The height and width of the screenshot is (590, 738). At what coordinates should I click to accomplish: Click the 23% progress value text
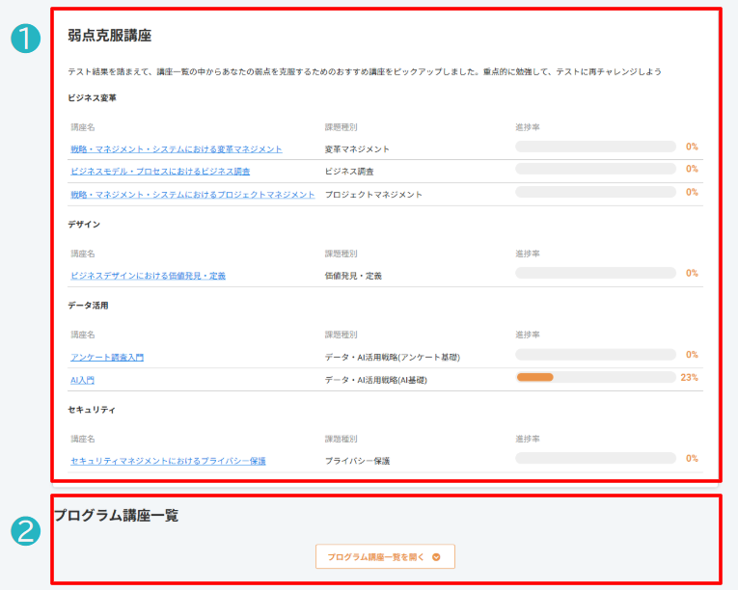coord(689,377)
